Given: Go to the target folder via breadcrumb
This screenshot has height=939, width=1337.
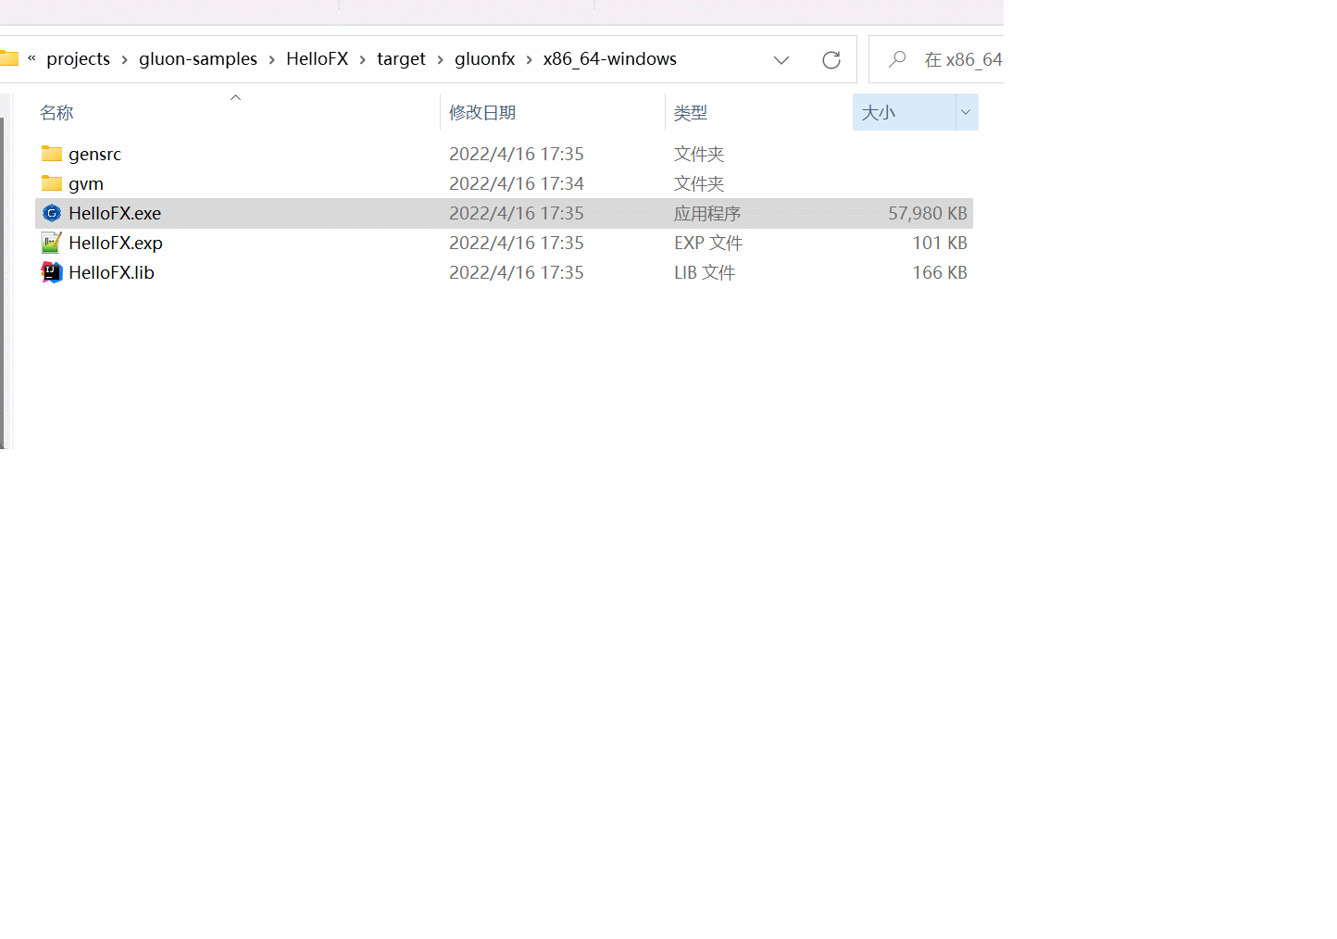Looking at the screenshot, I should click(401, 58).
